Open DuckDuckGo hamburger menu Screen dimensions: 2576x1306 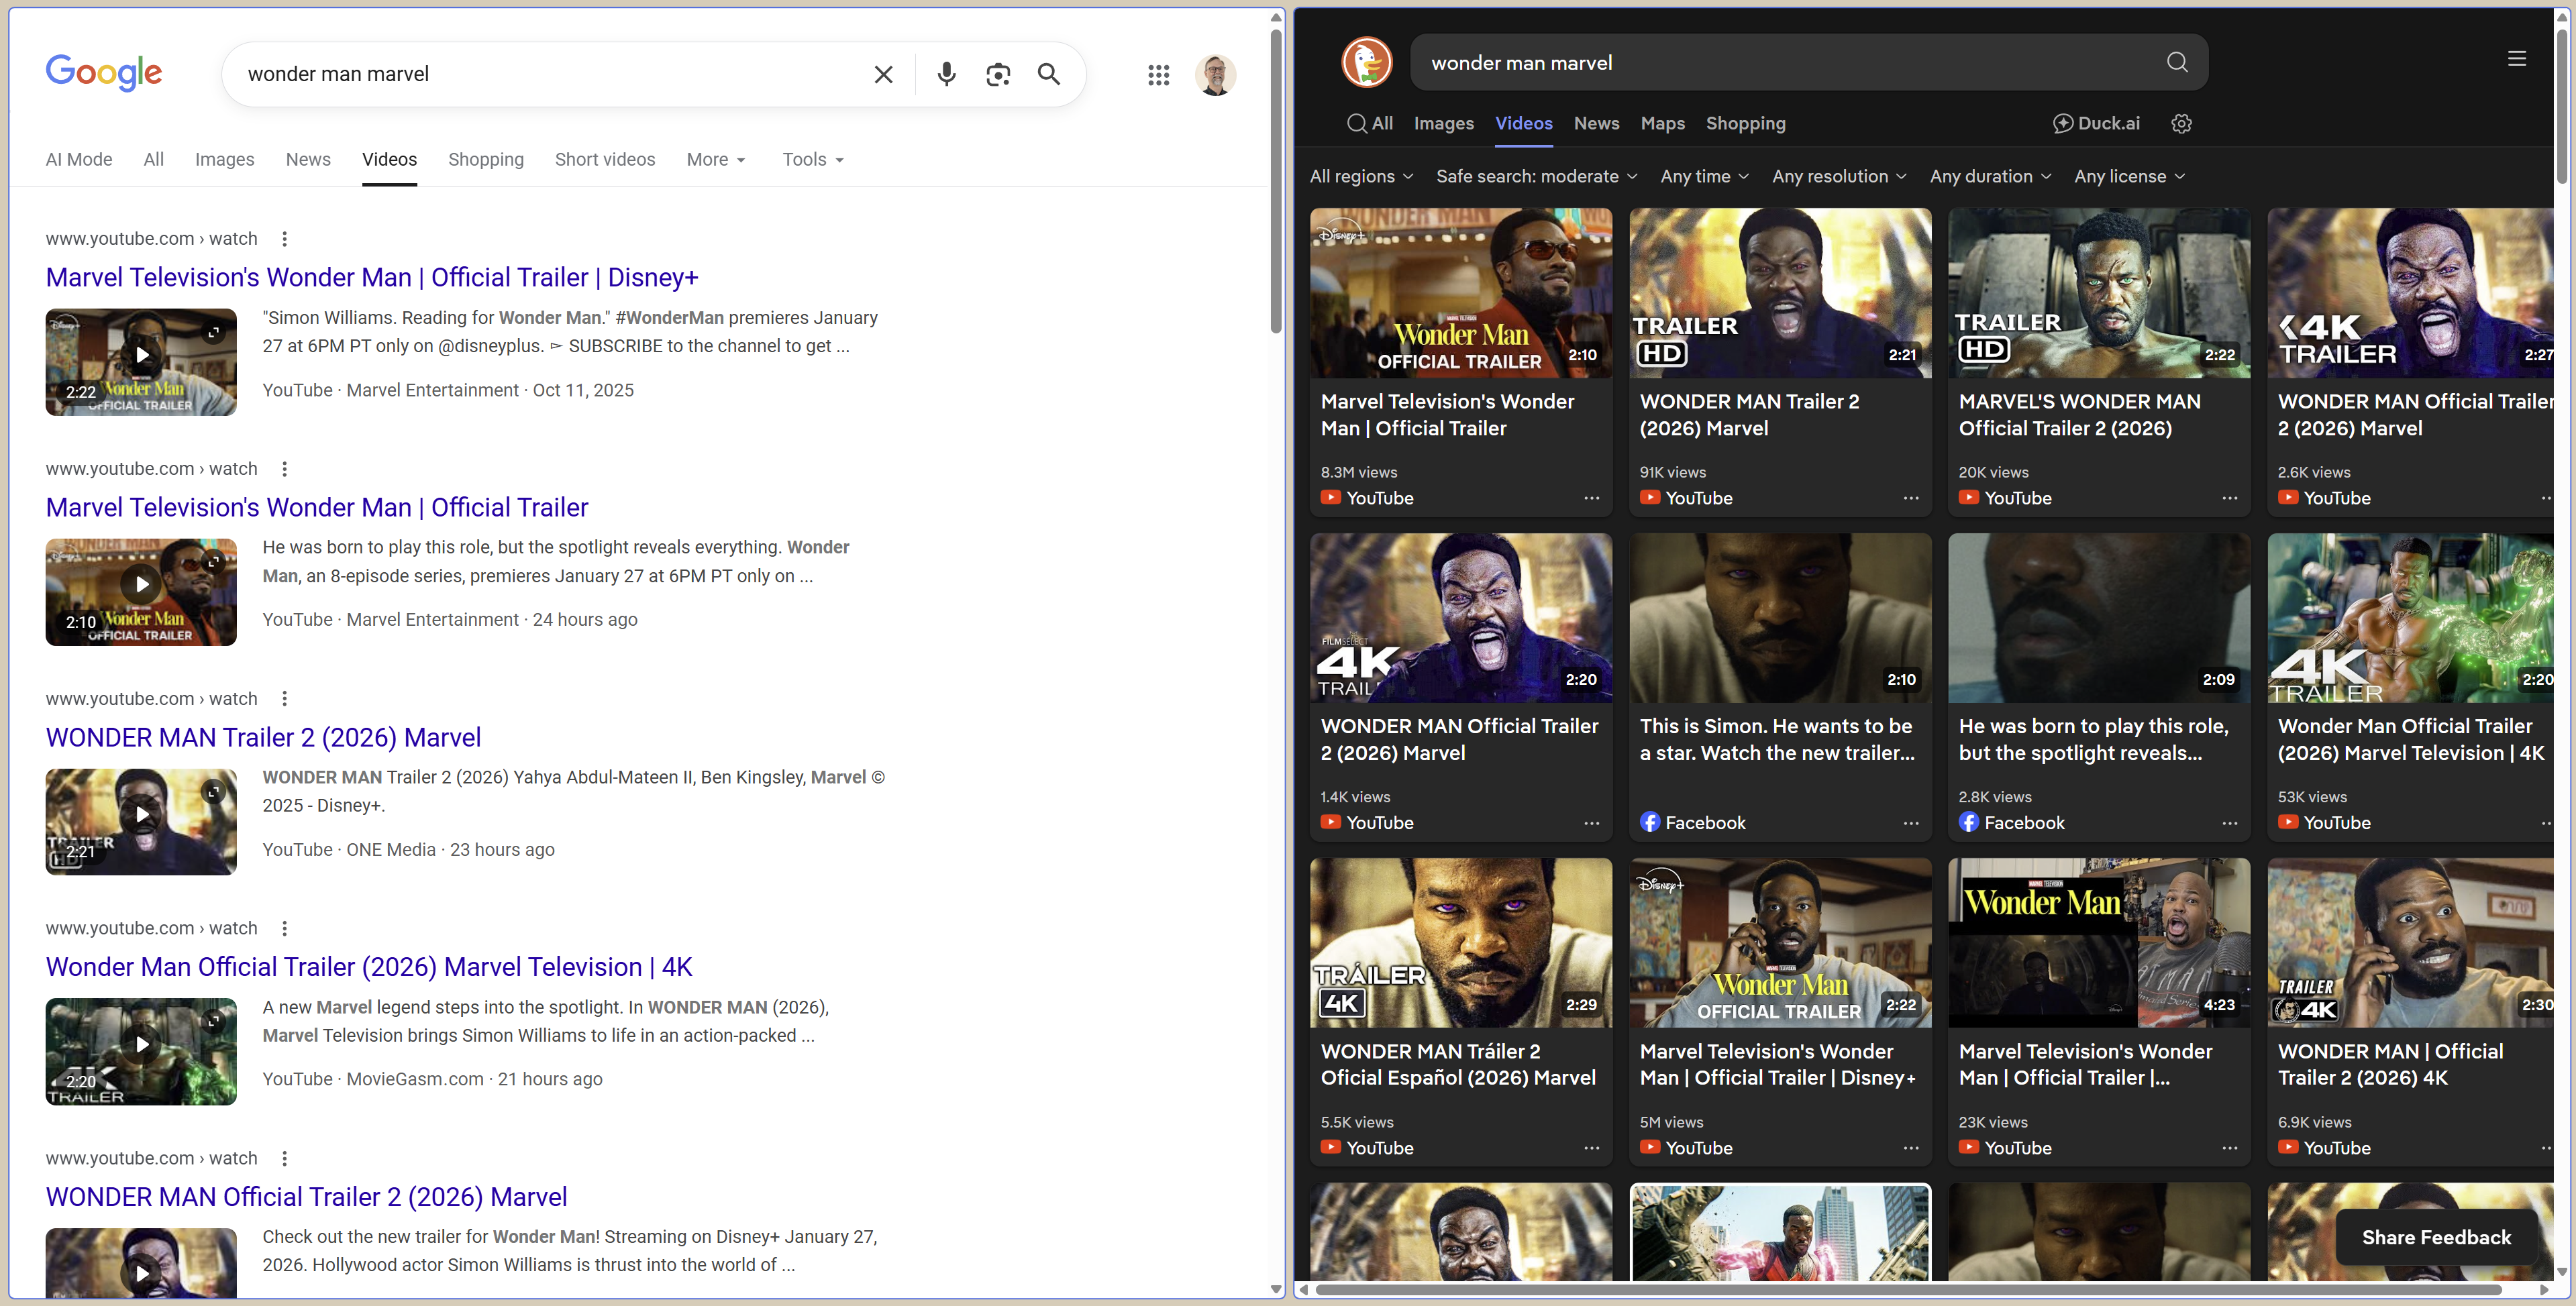(2517, 59)
